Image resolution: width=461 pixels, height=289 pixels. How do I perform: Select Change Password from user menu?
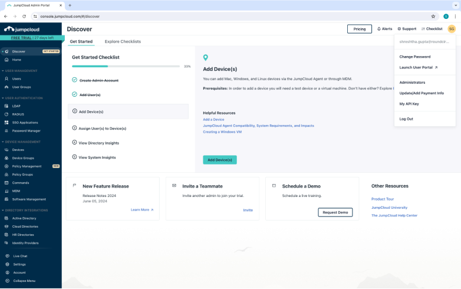click(x=414, y=57)
